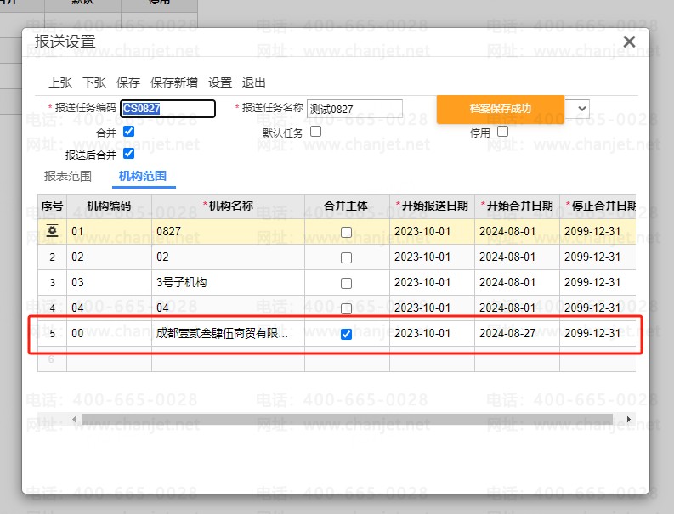Uncheck 合并主体 for 成都壹贰叁肆伍商贸有限

(346, 334)
